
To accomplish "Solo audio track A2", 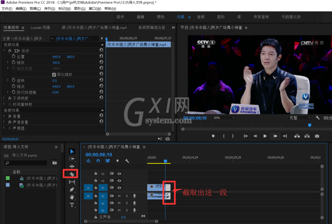I will 127,203.
